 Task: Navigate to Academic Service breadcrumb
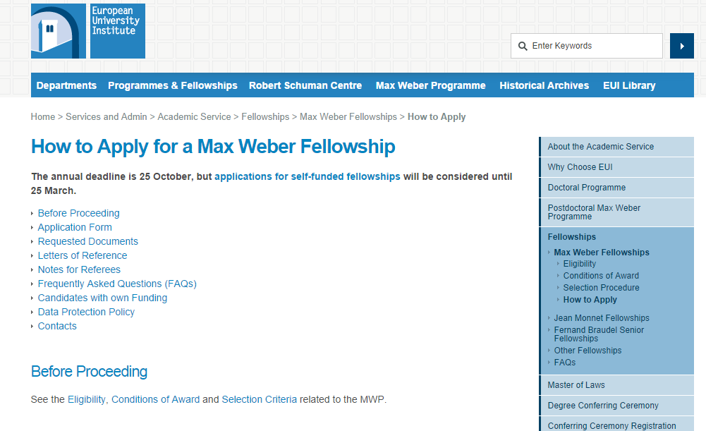[x=194, y=117]
